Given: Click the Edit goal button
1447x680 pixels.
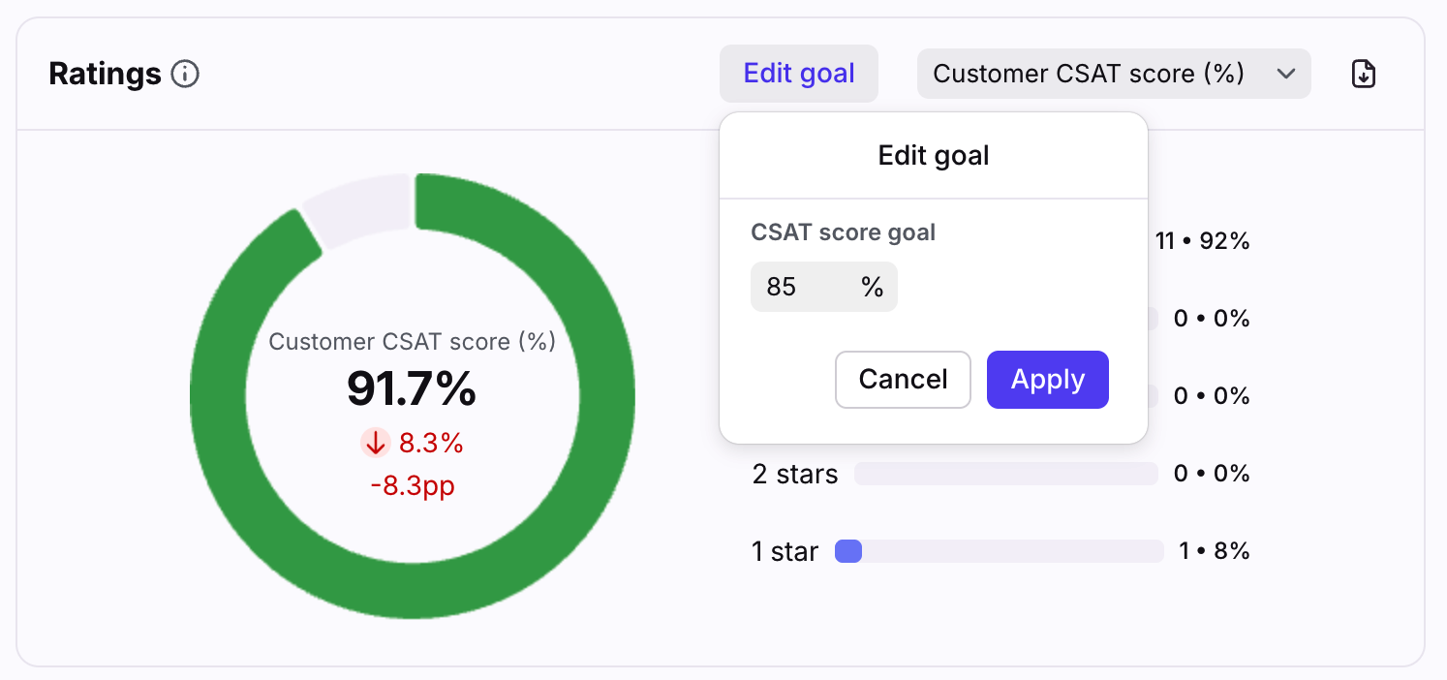Looking at the screenshot, I should coord(798,74).
